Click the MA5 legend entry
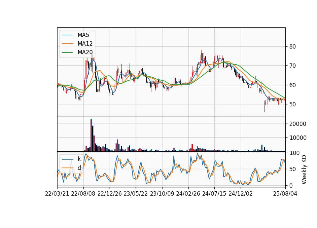Viewport: 317px width, 228px height. [75, 35]
